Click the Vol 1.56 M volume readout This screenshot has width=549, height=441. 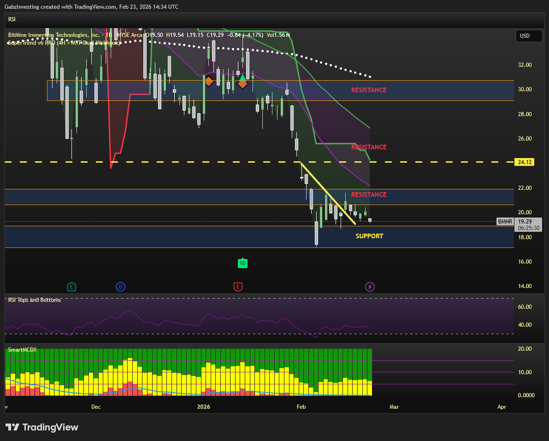pos(278,35)
